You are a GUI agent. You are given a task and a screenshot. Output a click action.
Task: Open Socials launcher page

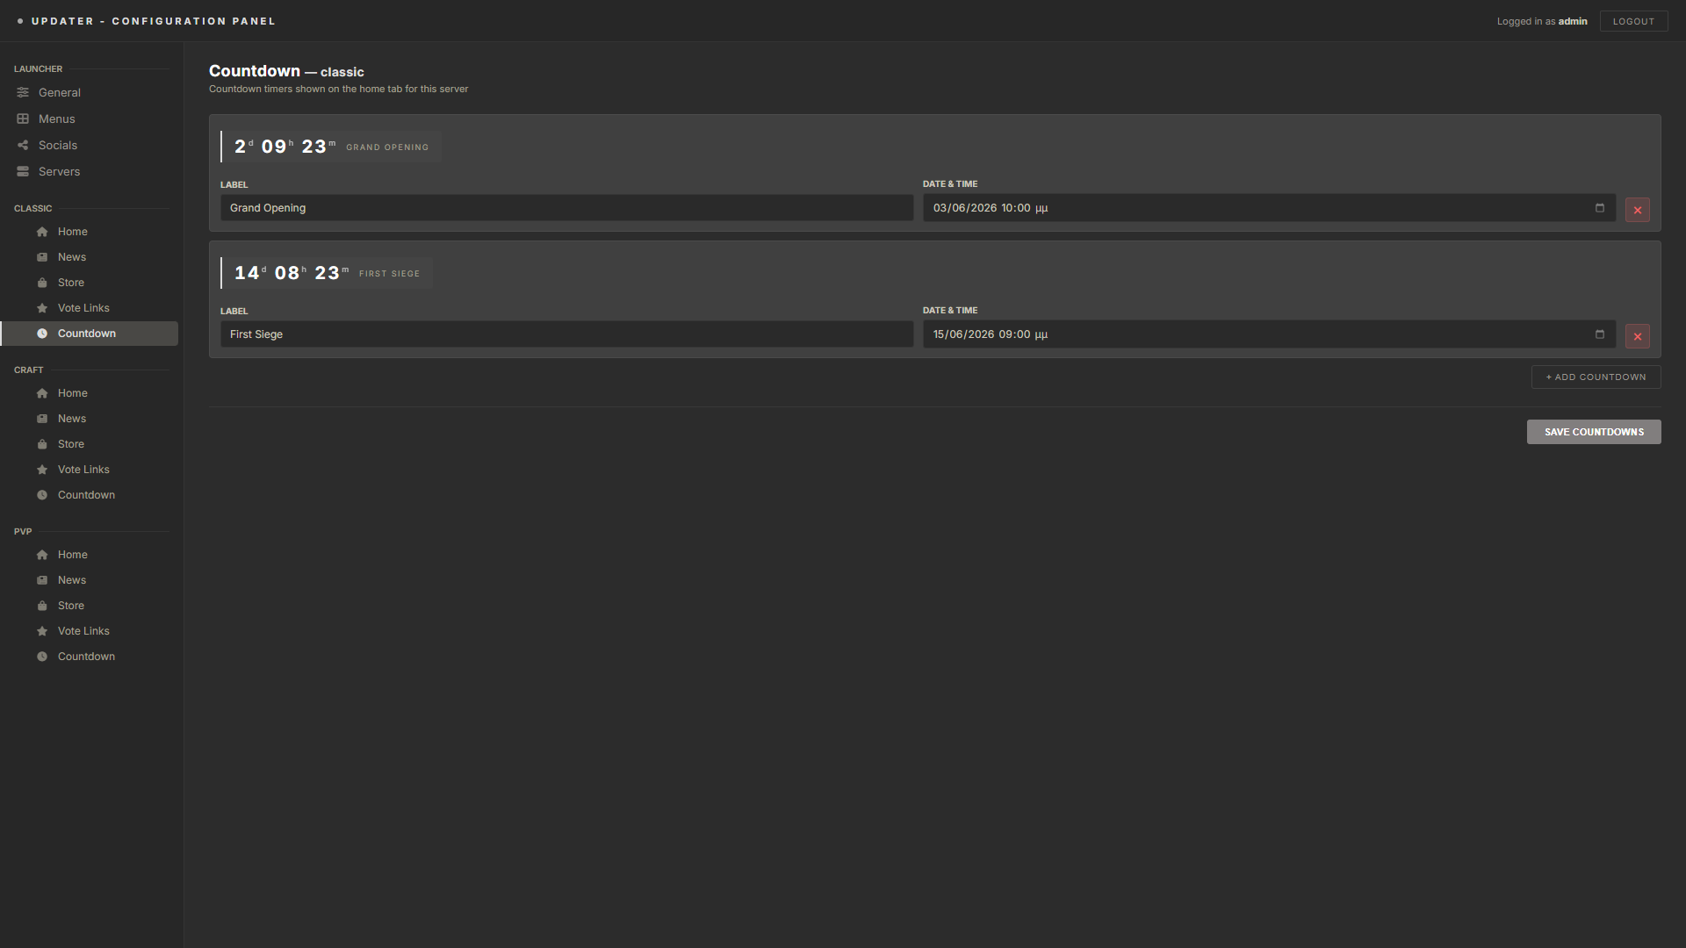(89, 145)
